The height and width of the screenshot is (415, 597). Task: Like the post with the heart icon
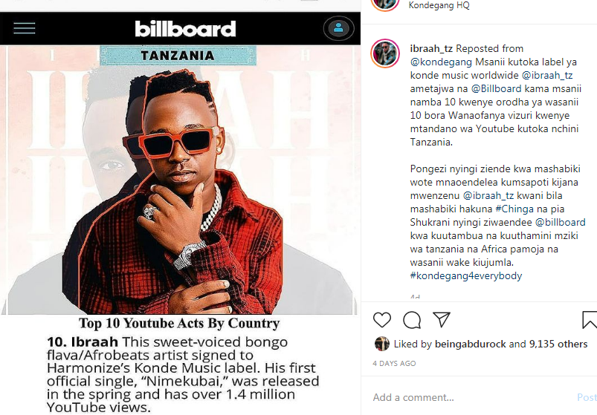click(382, 320)
